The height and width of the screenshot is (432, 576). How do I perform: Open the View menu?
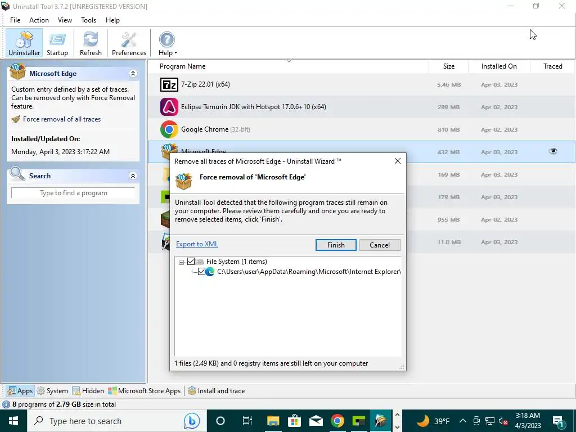click(65, 20)
